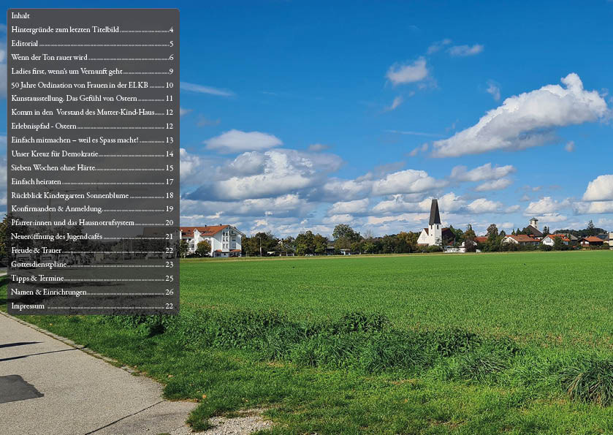This screenshot has width=613, height=435.
Task: Open 'Konfirmanden & Anmeldung' entry
Action: pyautogui.click(x=56, y=209)
